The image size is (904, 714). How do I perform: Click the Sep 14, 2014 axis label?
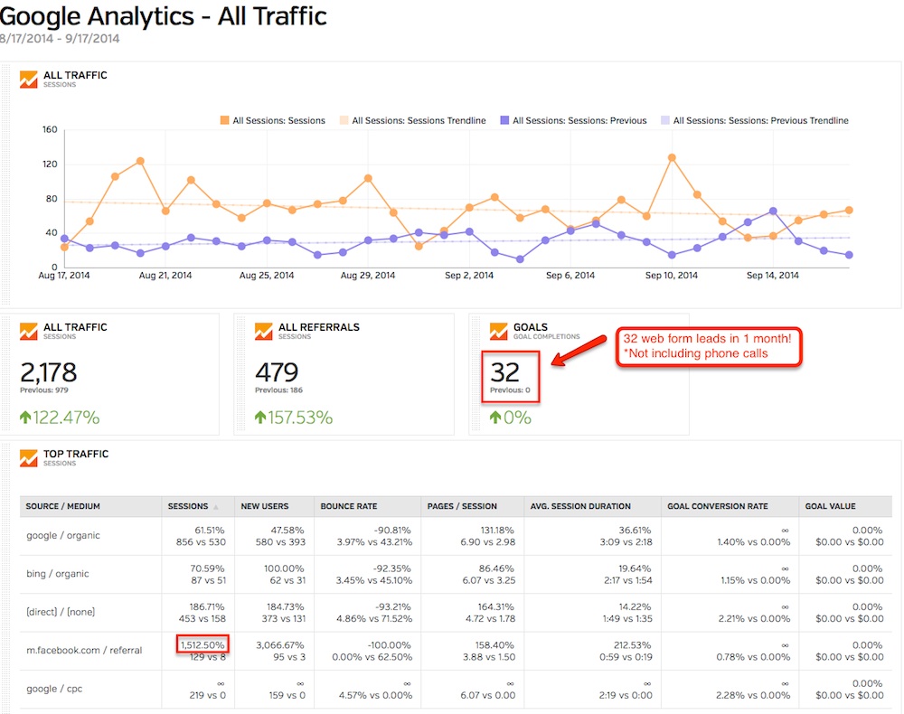pos(773,275)
